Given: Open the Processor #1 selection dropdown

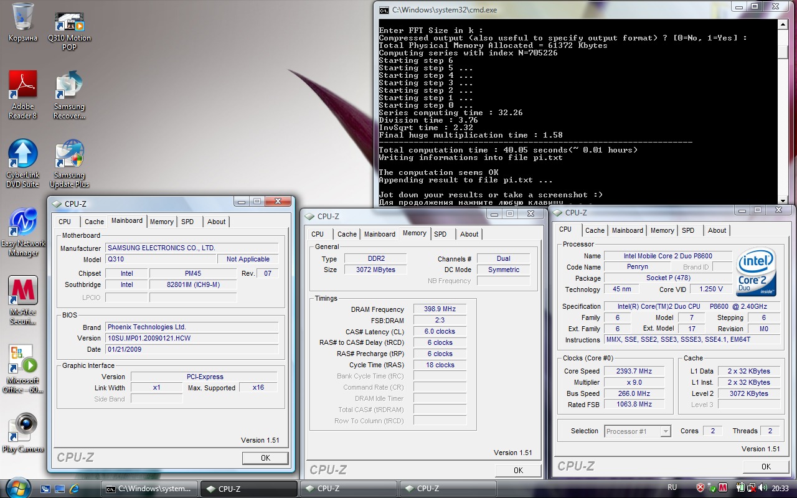Looking at the screenshot, I should [x=638, y=431].
